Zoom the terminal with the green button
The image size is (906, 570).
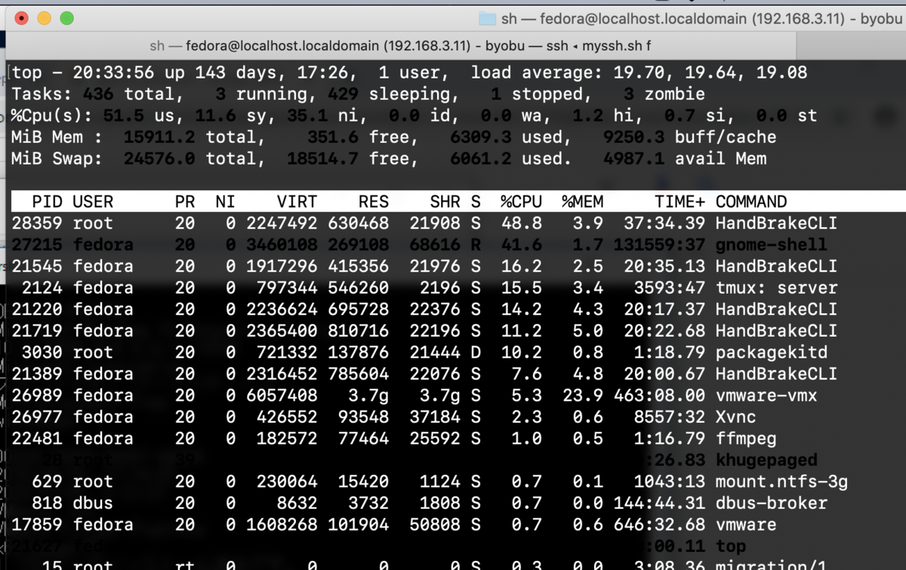[x=66, y=17]
